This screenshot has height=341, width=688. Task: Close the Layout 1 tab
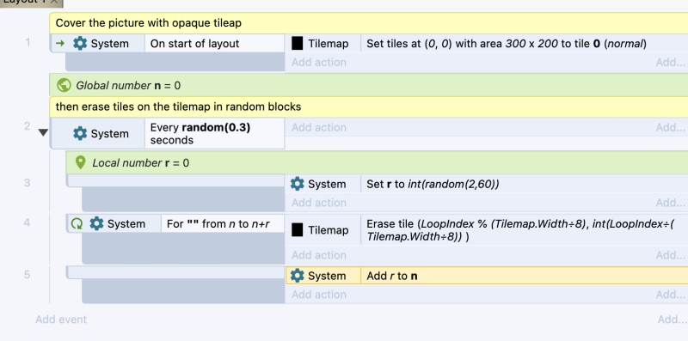(53, 2)
